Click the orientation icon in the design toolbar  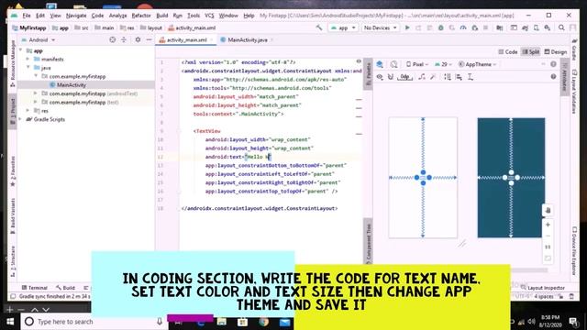click(393, 64)
